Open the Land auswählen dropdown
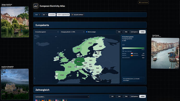Viewport: 180px width, 101px height. 62,97
